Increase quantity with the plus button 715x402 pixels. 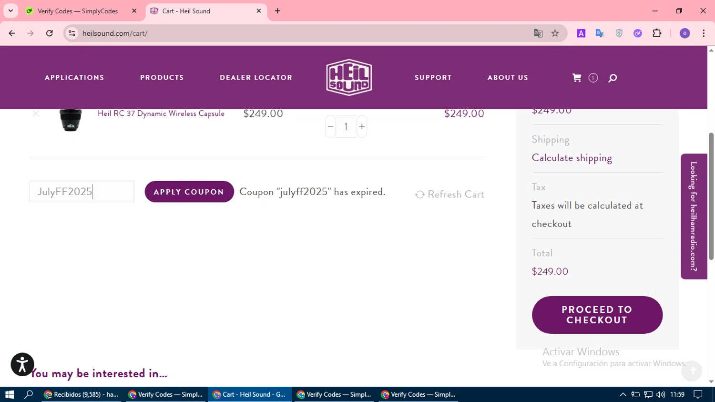pos(362,126)
